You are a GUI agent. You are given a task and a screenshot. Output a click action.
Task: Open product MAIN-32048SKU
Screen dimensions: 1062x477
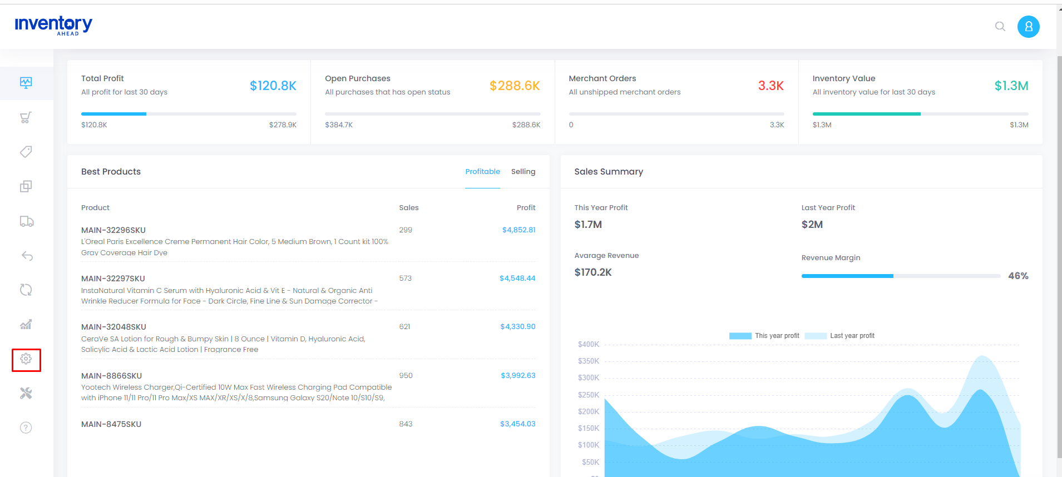click(x=113, y=327)
